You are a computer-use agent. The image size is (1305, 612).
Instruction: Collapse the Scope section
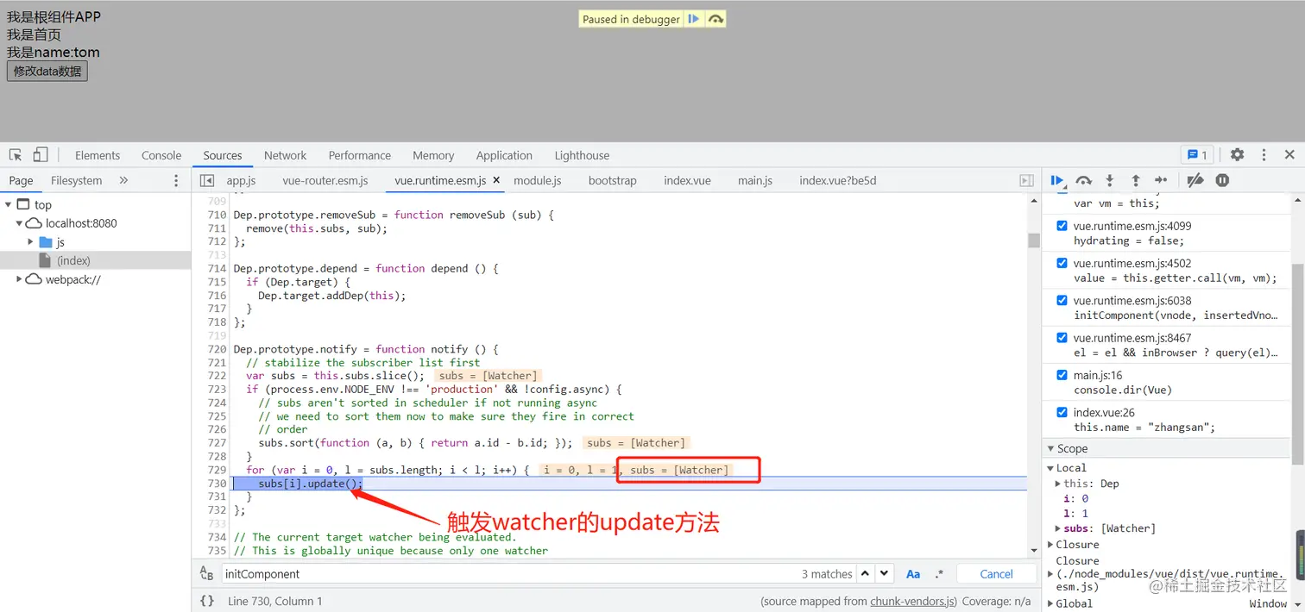(x=1050, y=448)
